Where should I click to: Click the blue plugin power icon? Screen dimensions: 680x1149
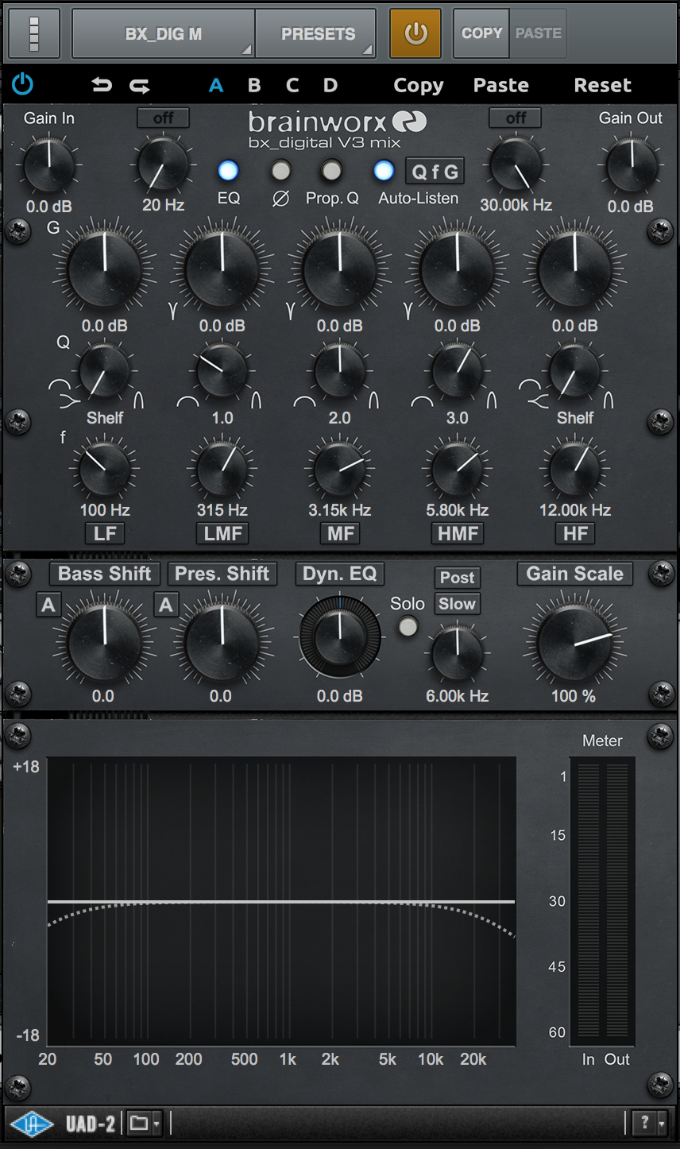click(23, 83)
